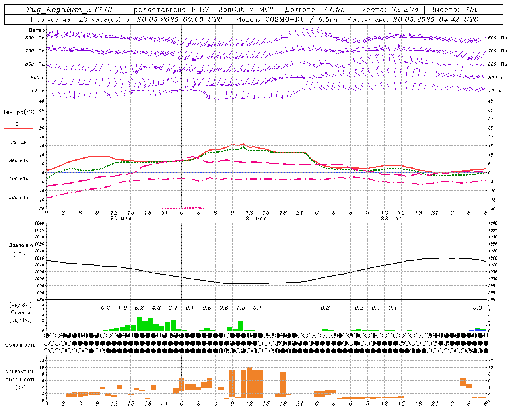Click the 0.8 three-hour precipitation value
The width and height of the screenshot is (509, 407).
pos(477,308)
